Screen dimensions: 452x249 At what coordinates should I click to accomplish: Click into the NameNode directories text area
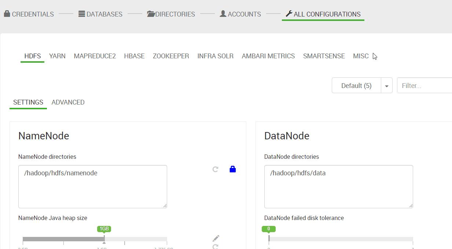(93, 187)
